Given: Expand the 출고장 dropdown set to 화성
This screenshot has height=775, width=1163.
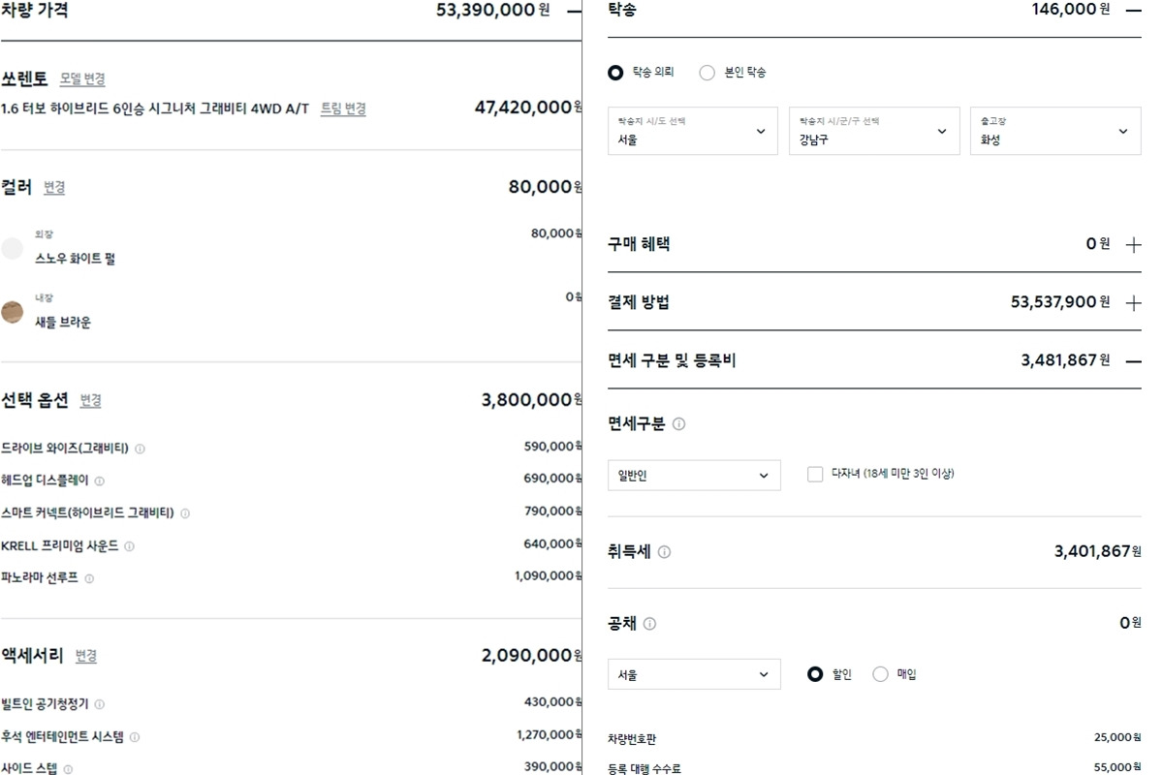Looking at the screenshot, I should 1054,131.
